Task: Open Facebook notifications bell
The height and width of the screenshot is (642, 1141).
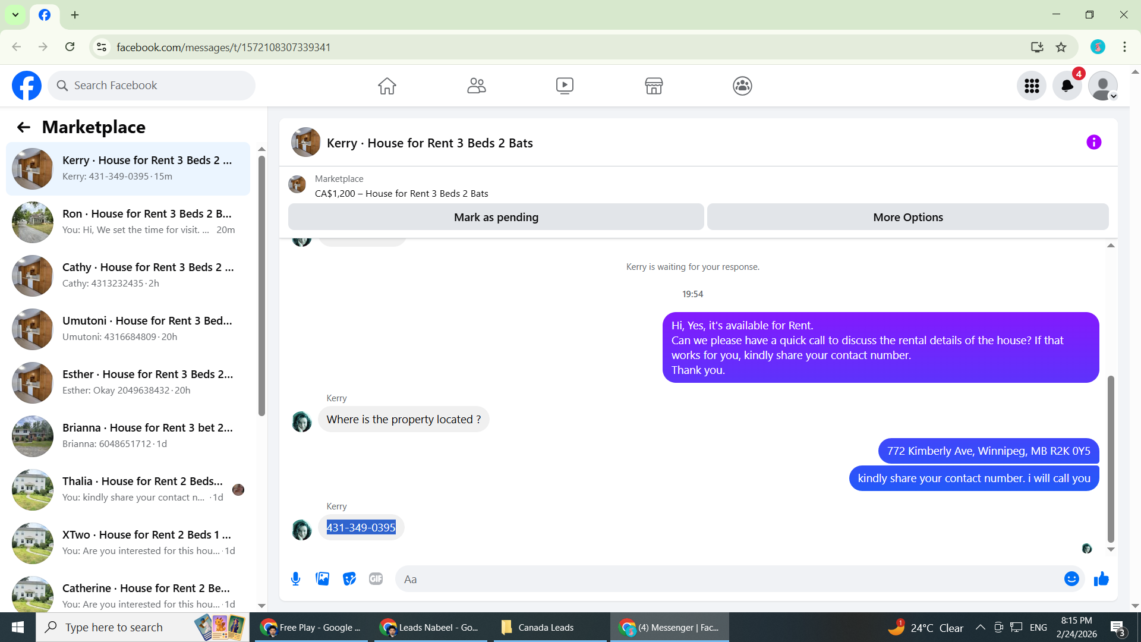Action: point(1067,86)
